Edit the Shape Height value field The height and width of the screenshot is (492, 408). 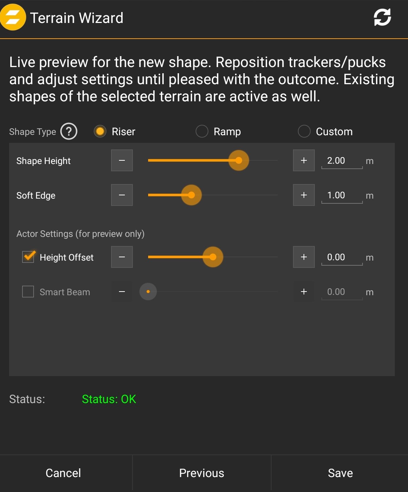click(x=341, y=161)
